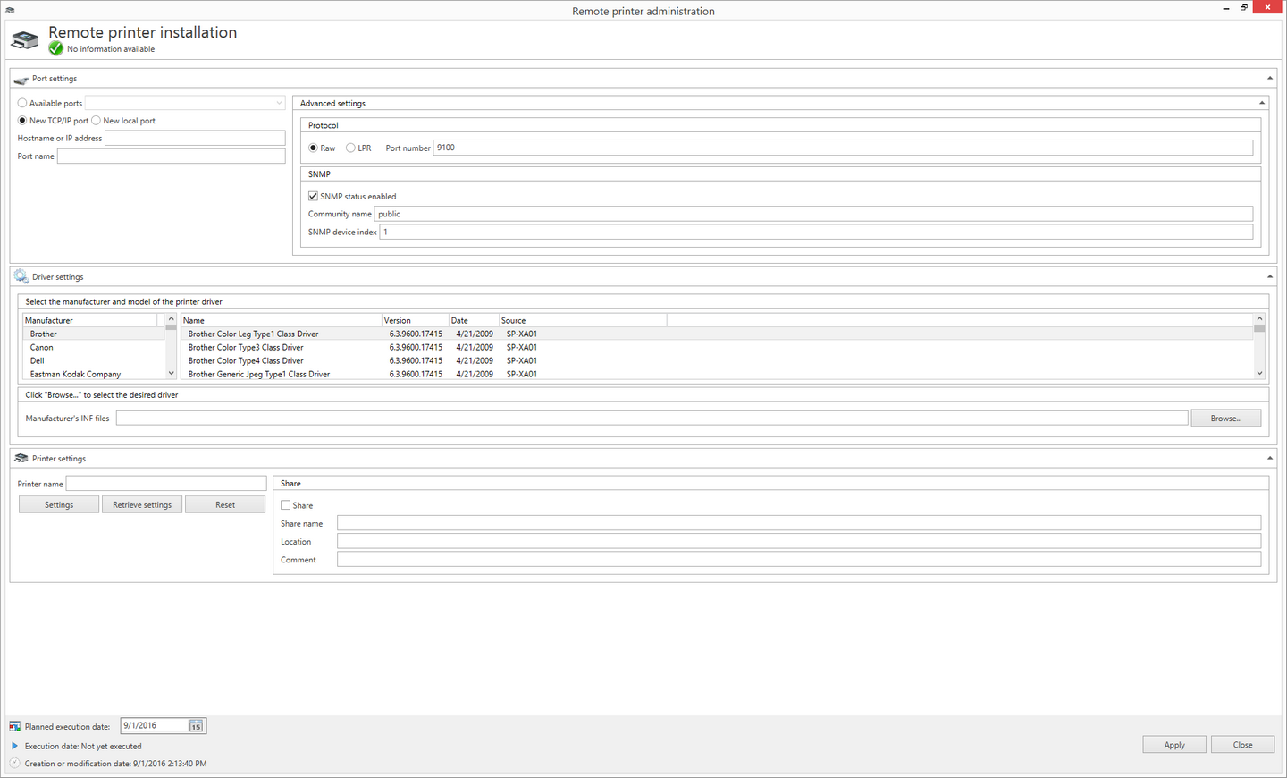Click the planned execution date schedule icon
The height and width of the screenshot is (778, 1287).
(x=14, y=727)
